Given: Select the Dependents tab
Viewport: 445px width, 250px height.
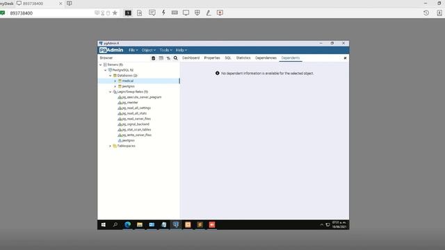Looking at the screenshot, I should tap(291, 58).
